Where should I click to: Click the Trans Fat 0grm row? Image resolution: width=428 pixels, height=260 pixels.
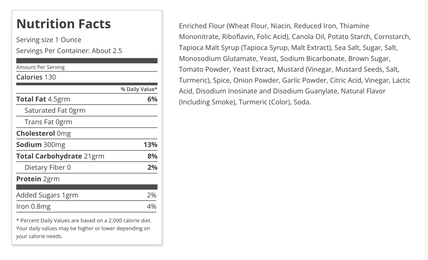click(x=48, y=122)
